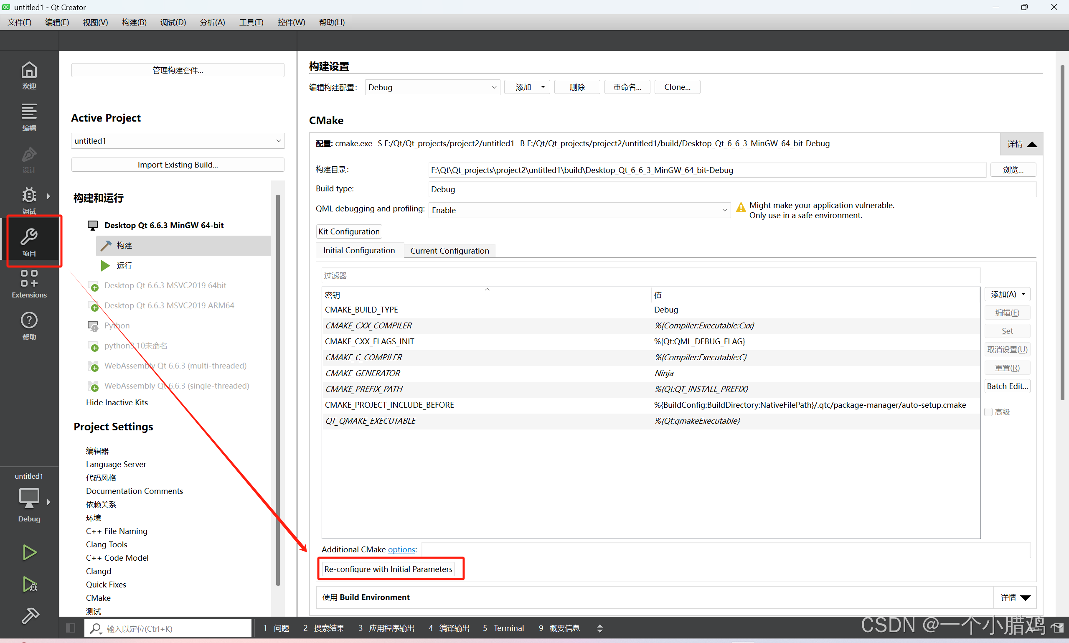
Task: Click the Batch Edit... button
Action: pyautogui.click(x=1007, y=386)
